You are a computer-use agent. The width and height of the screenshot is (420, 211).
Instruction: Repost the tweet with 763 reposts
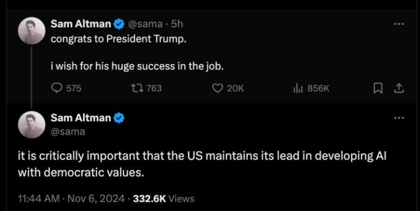click(x=146, y=88)
